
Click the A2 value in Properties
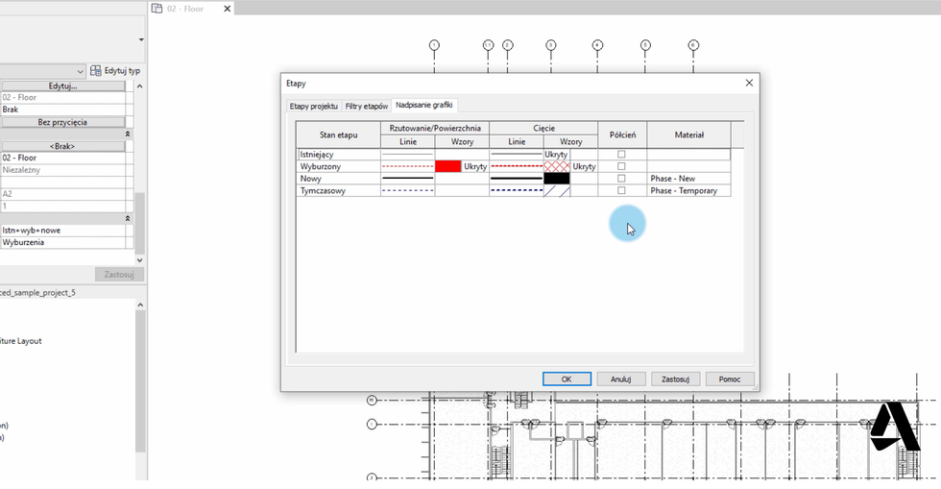[x=63, y=194]
